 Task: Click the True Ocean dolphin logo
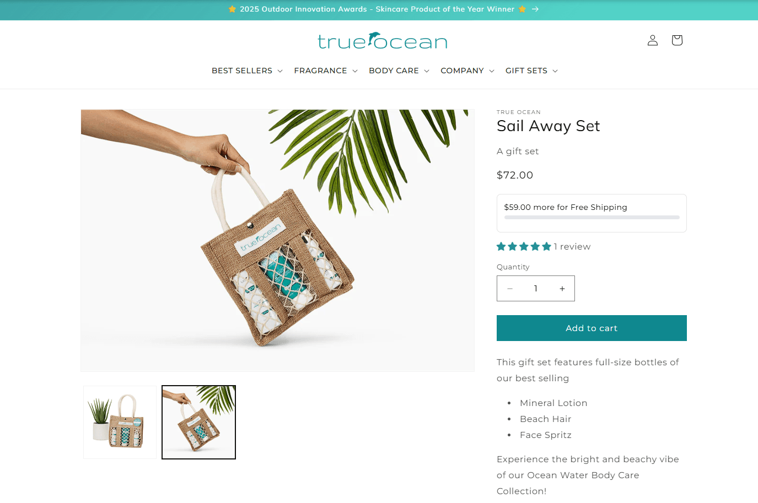[x=382, y=41]
